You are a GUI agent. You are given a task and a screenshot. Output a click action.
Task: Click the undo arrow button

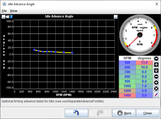point(77,113)
